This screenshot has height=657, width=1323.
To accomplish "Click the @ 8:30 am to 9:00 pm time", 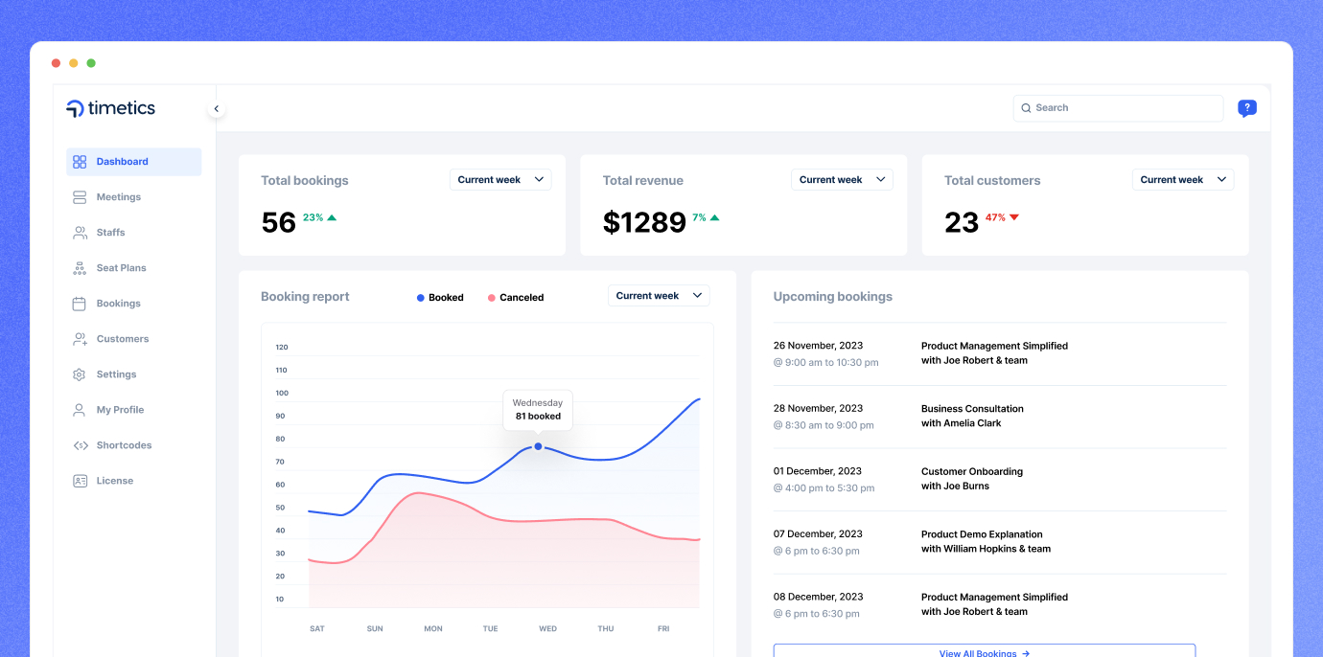I will [x=824, y=425].
